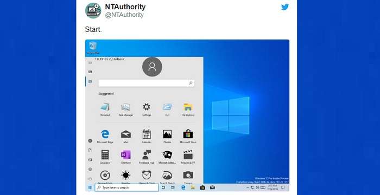Click 'Type here to search' taskbar box
The image size is (380, 195).
(x=126, y=187)
